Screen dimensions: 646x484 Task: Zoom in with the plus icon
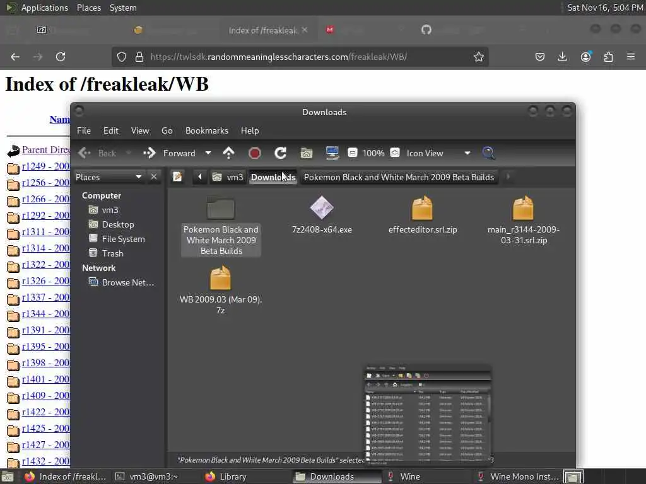(395, 153)
